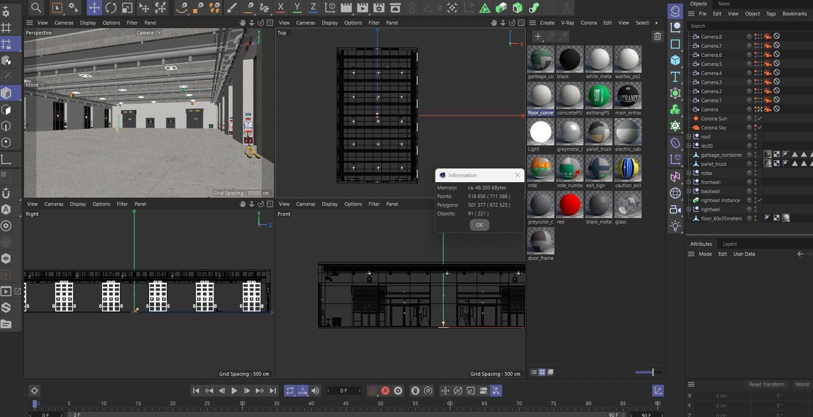The image size is (813, 417).
Task: Open Edit Render Settings icon
Action: click(x=379, y=8)
